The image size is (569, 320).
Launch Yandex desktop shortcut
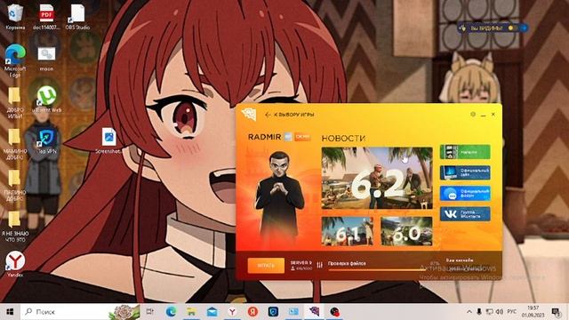[15, 264]
